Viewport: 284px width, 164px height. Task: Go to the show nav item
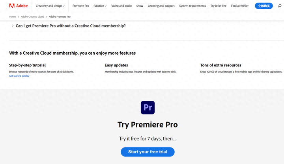pyautogui.click(x=140, y=6)
